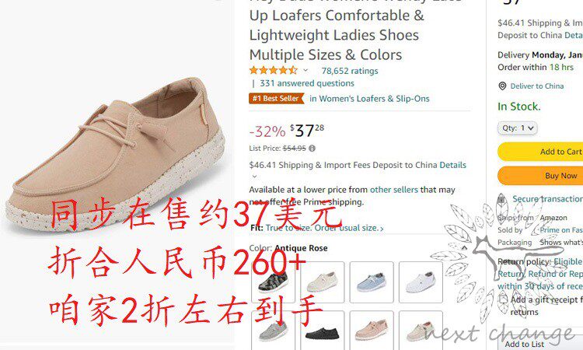Screen dimensions: 583x350
Task: Open the Qty quantity dropdown
Action: click(x=518, y=128)
